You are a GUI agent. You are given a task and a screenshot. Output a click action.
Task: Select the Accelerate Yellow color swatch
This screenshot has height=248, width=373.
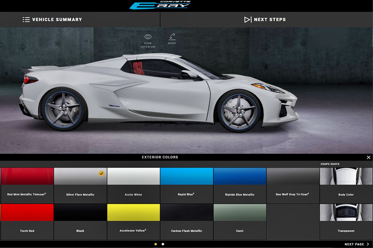click(133, 212)
